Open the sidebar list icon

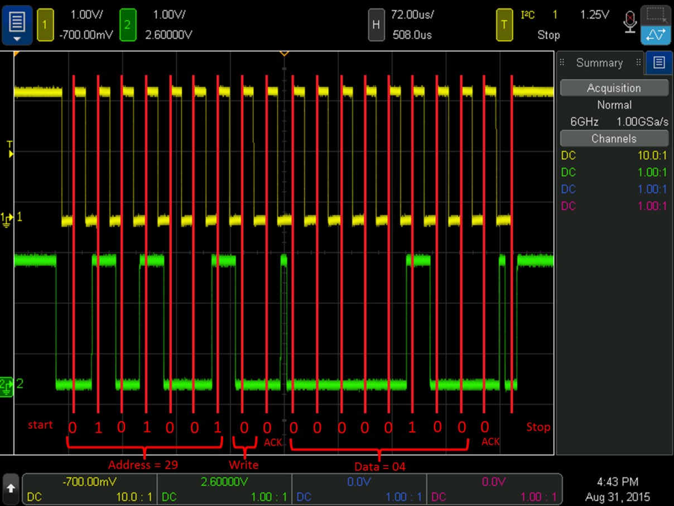coord(659,63)
